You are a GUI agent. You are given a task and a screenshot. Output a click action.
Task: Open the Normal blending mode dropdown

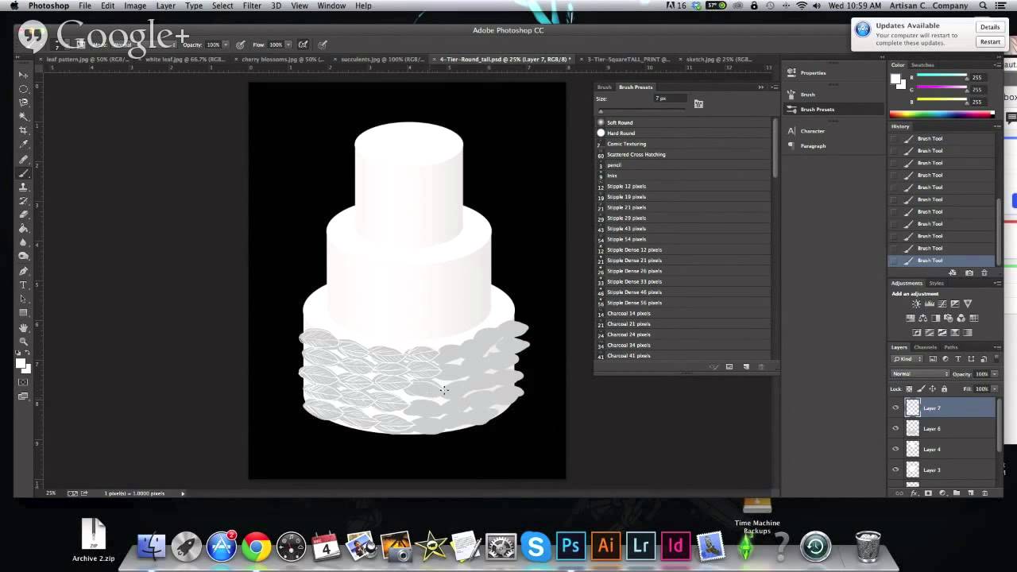tap(919, 373)
